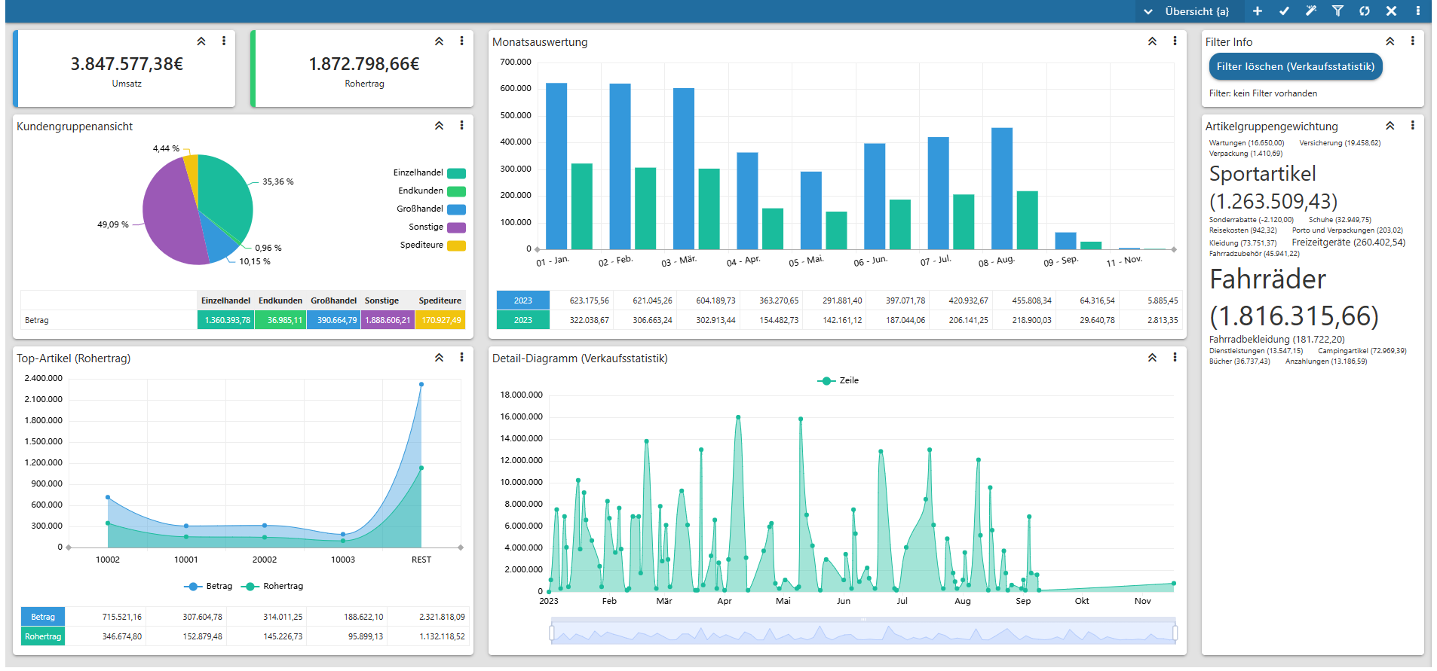The image size is (1437, 671).
Task: Toggle the Sonstige pie legend entry
Action: [x=437, y=227]
